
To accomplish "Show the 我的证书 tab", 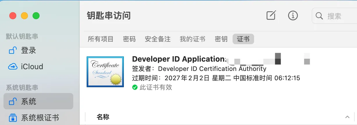I will 192,39.
